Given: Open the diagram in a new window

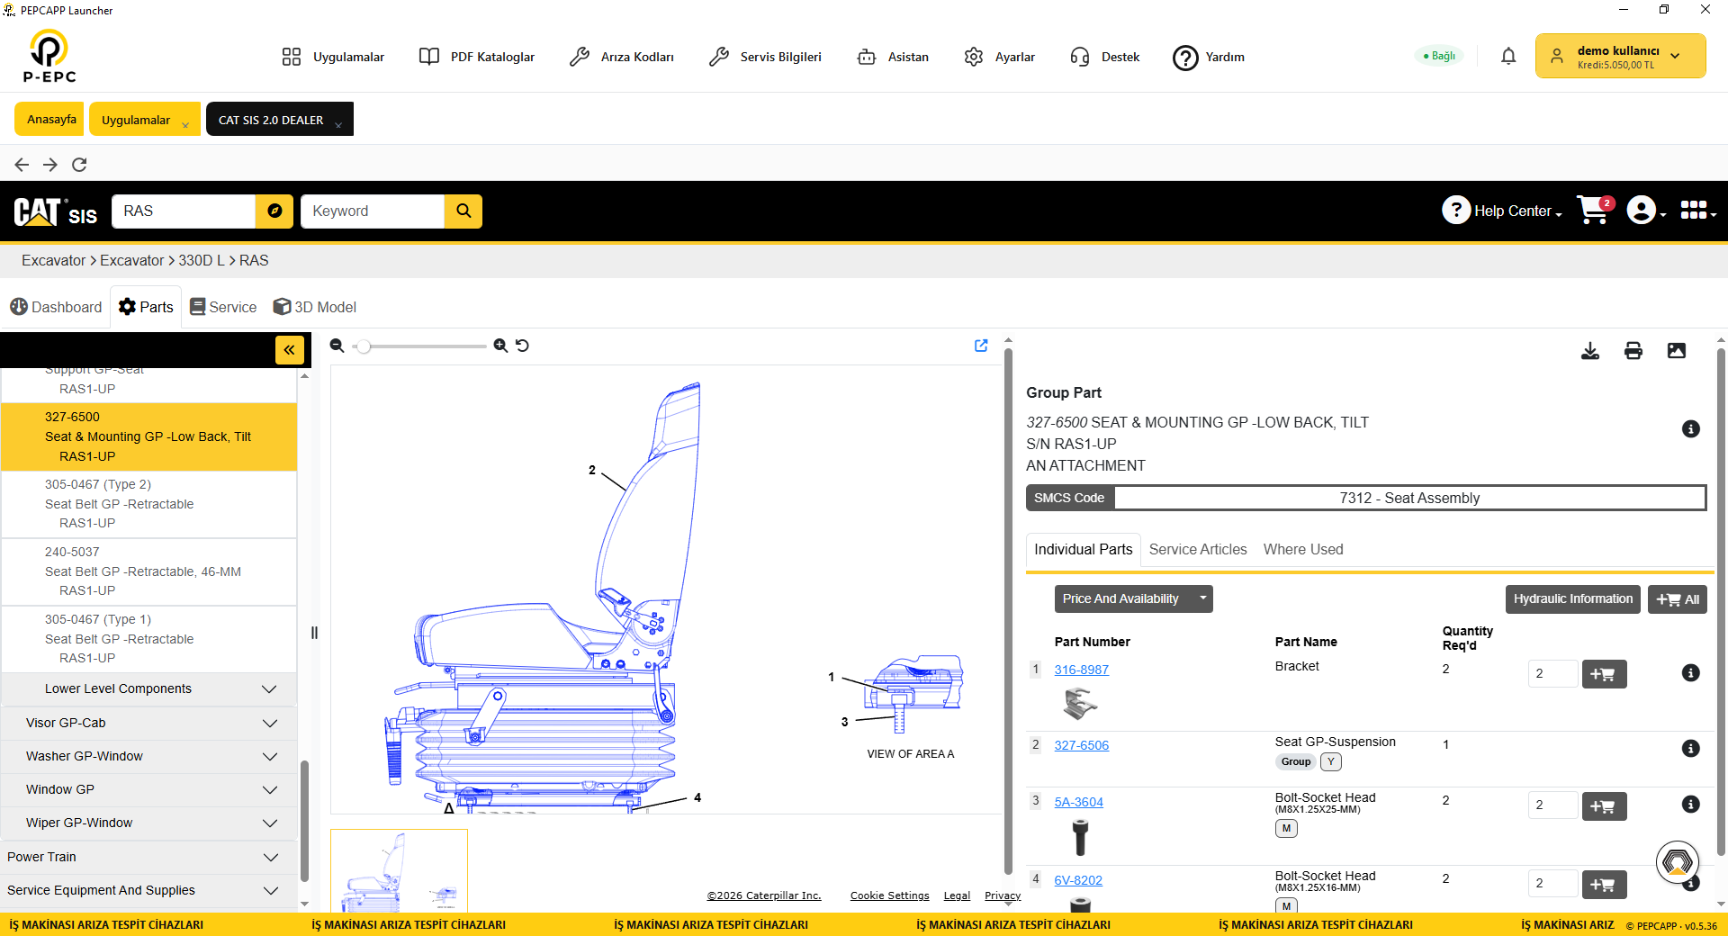Looking at the screenshot, I should 981,346.
